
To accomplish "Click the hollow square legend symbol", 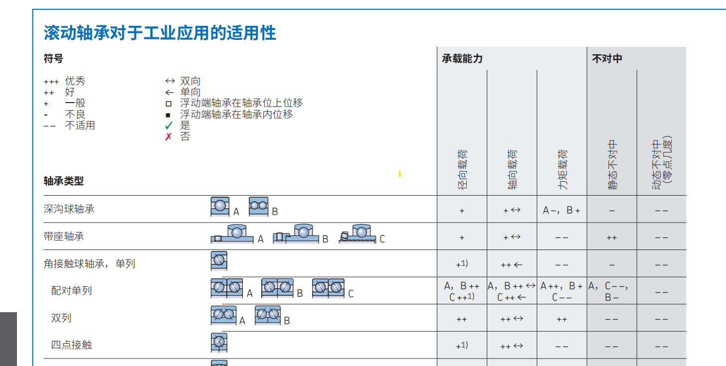I will pos(169,104).
